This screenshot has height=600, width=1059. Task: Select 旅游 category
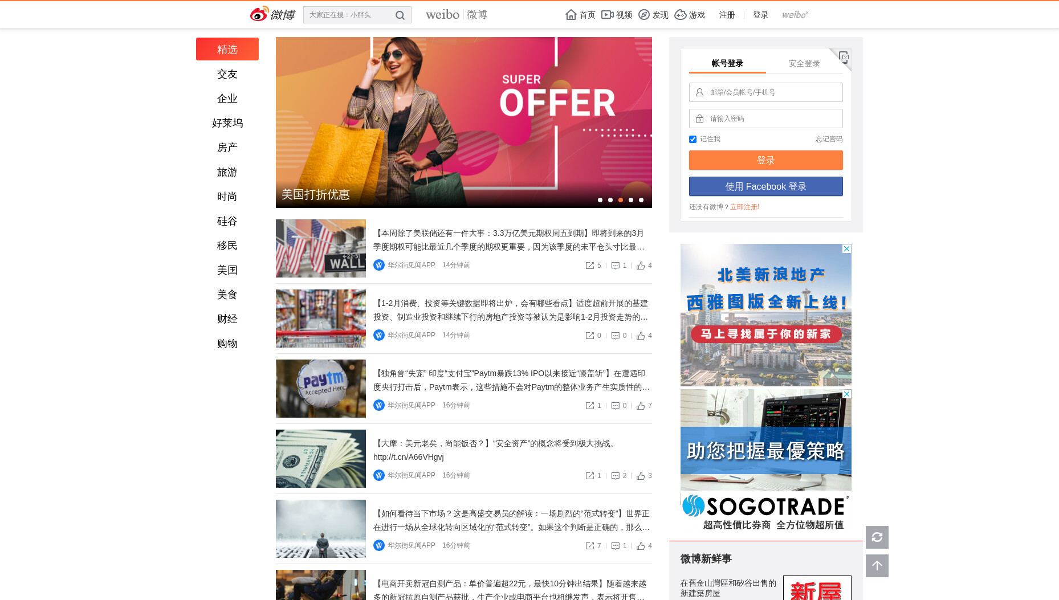tap(227, 172)
